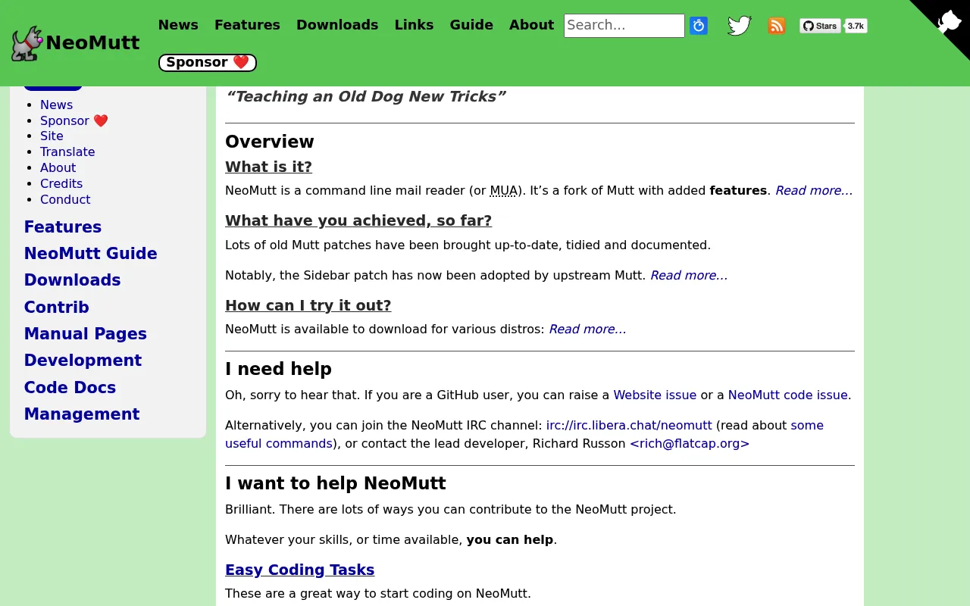Open Site link in the sidebar
970x606 pixels.
coord(52,136)
